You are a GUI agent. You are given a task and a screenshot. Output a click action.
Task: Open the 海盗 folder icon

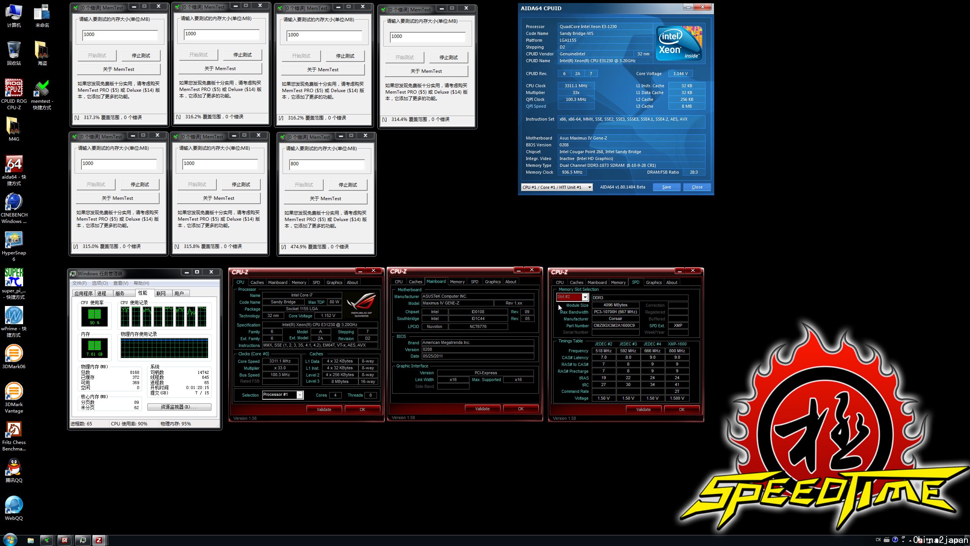[x=42, y=53]
